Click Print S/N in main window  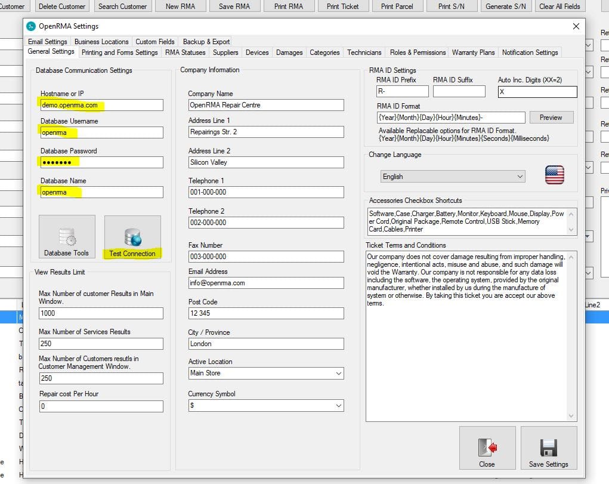(452, 6)
